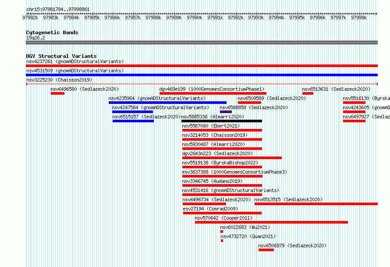Click the small red nsv4732720 variant marker
Screen dimensions: 390x267
(x=222, y=241)
